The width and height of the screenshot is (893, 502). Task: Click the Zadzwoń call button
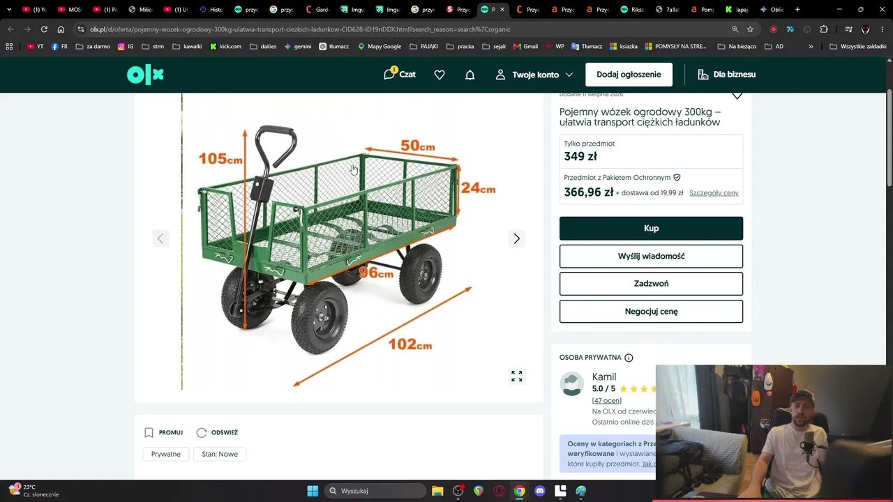coord(651,284)
